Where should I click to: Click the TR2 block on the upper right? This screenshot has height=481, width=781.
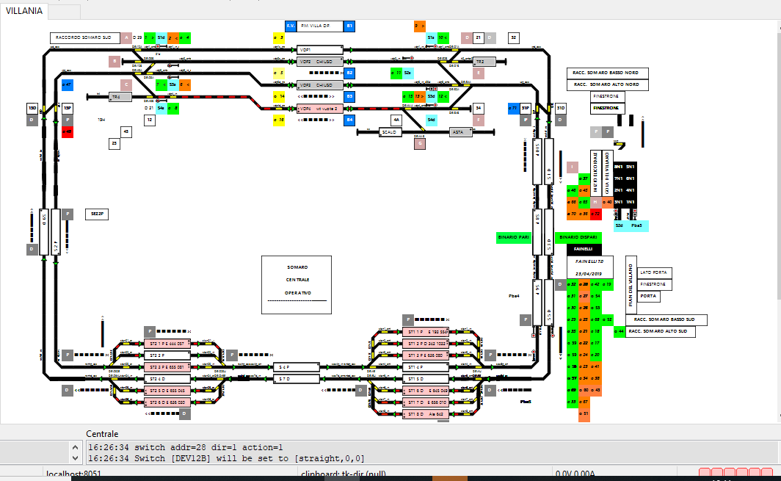(x=480, y=62)
